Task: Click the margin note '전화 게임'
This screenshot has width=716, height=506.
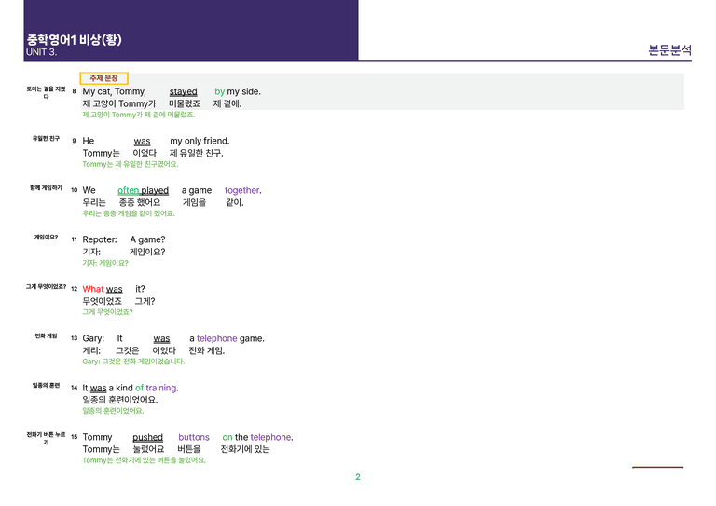Action: tap(46, 335)
